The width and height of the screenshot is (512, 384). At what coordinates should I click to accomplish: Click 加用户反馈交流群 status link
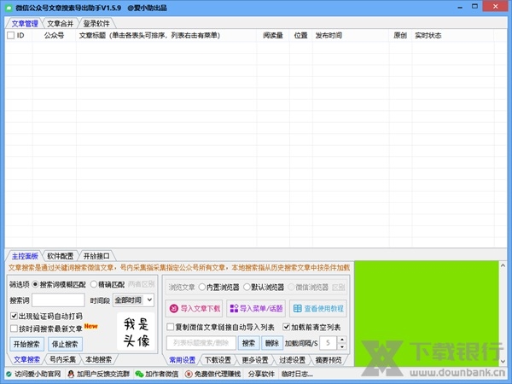103,374
